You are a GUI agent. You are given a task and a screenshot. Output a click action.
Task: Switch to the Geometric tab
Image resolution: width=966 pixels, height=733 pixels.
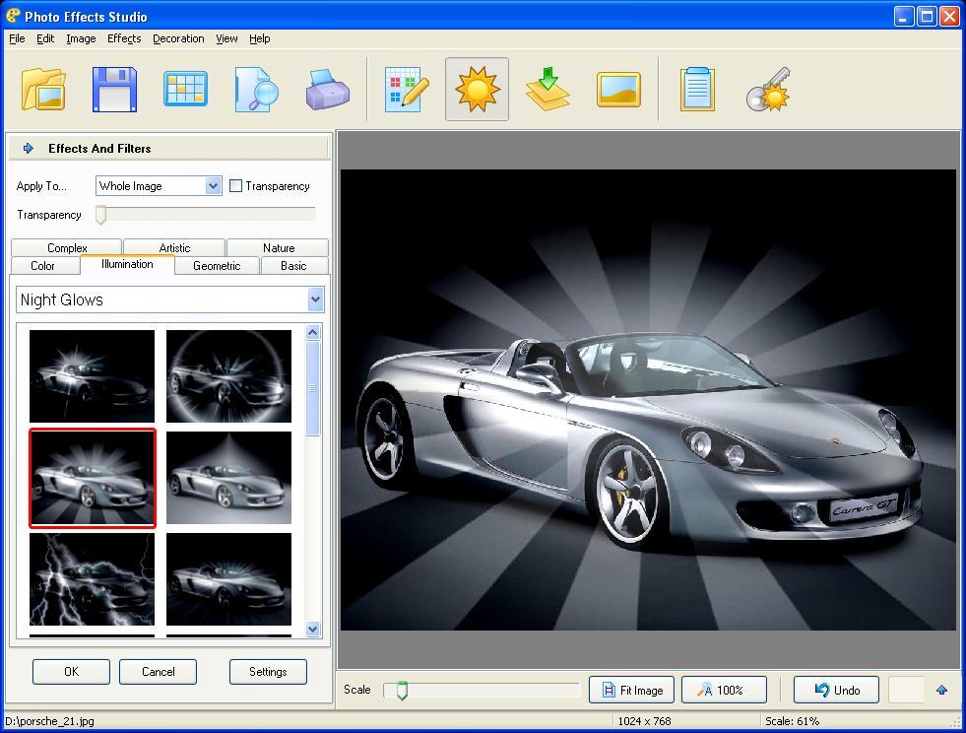(x=217, y=265)
